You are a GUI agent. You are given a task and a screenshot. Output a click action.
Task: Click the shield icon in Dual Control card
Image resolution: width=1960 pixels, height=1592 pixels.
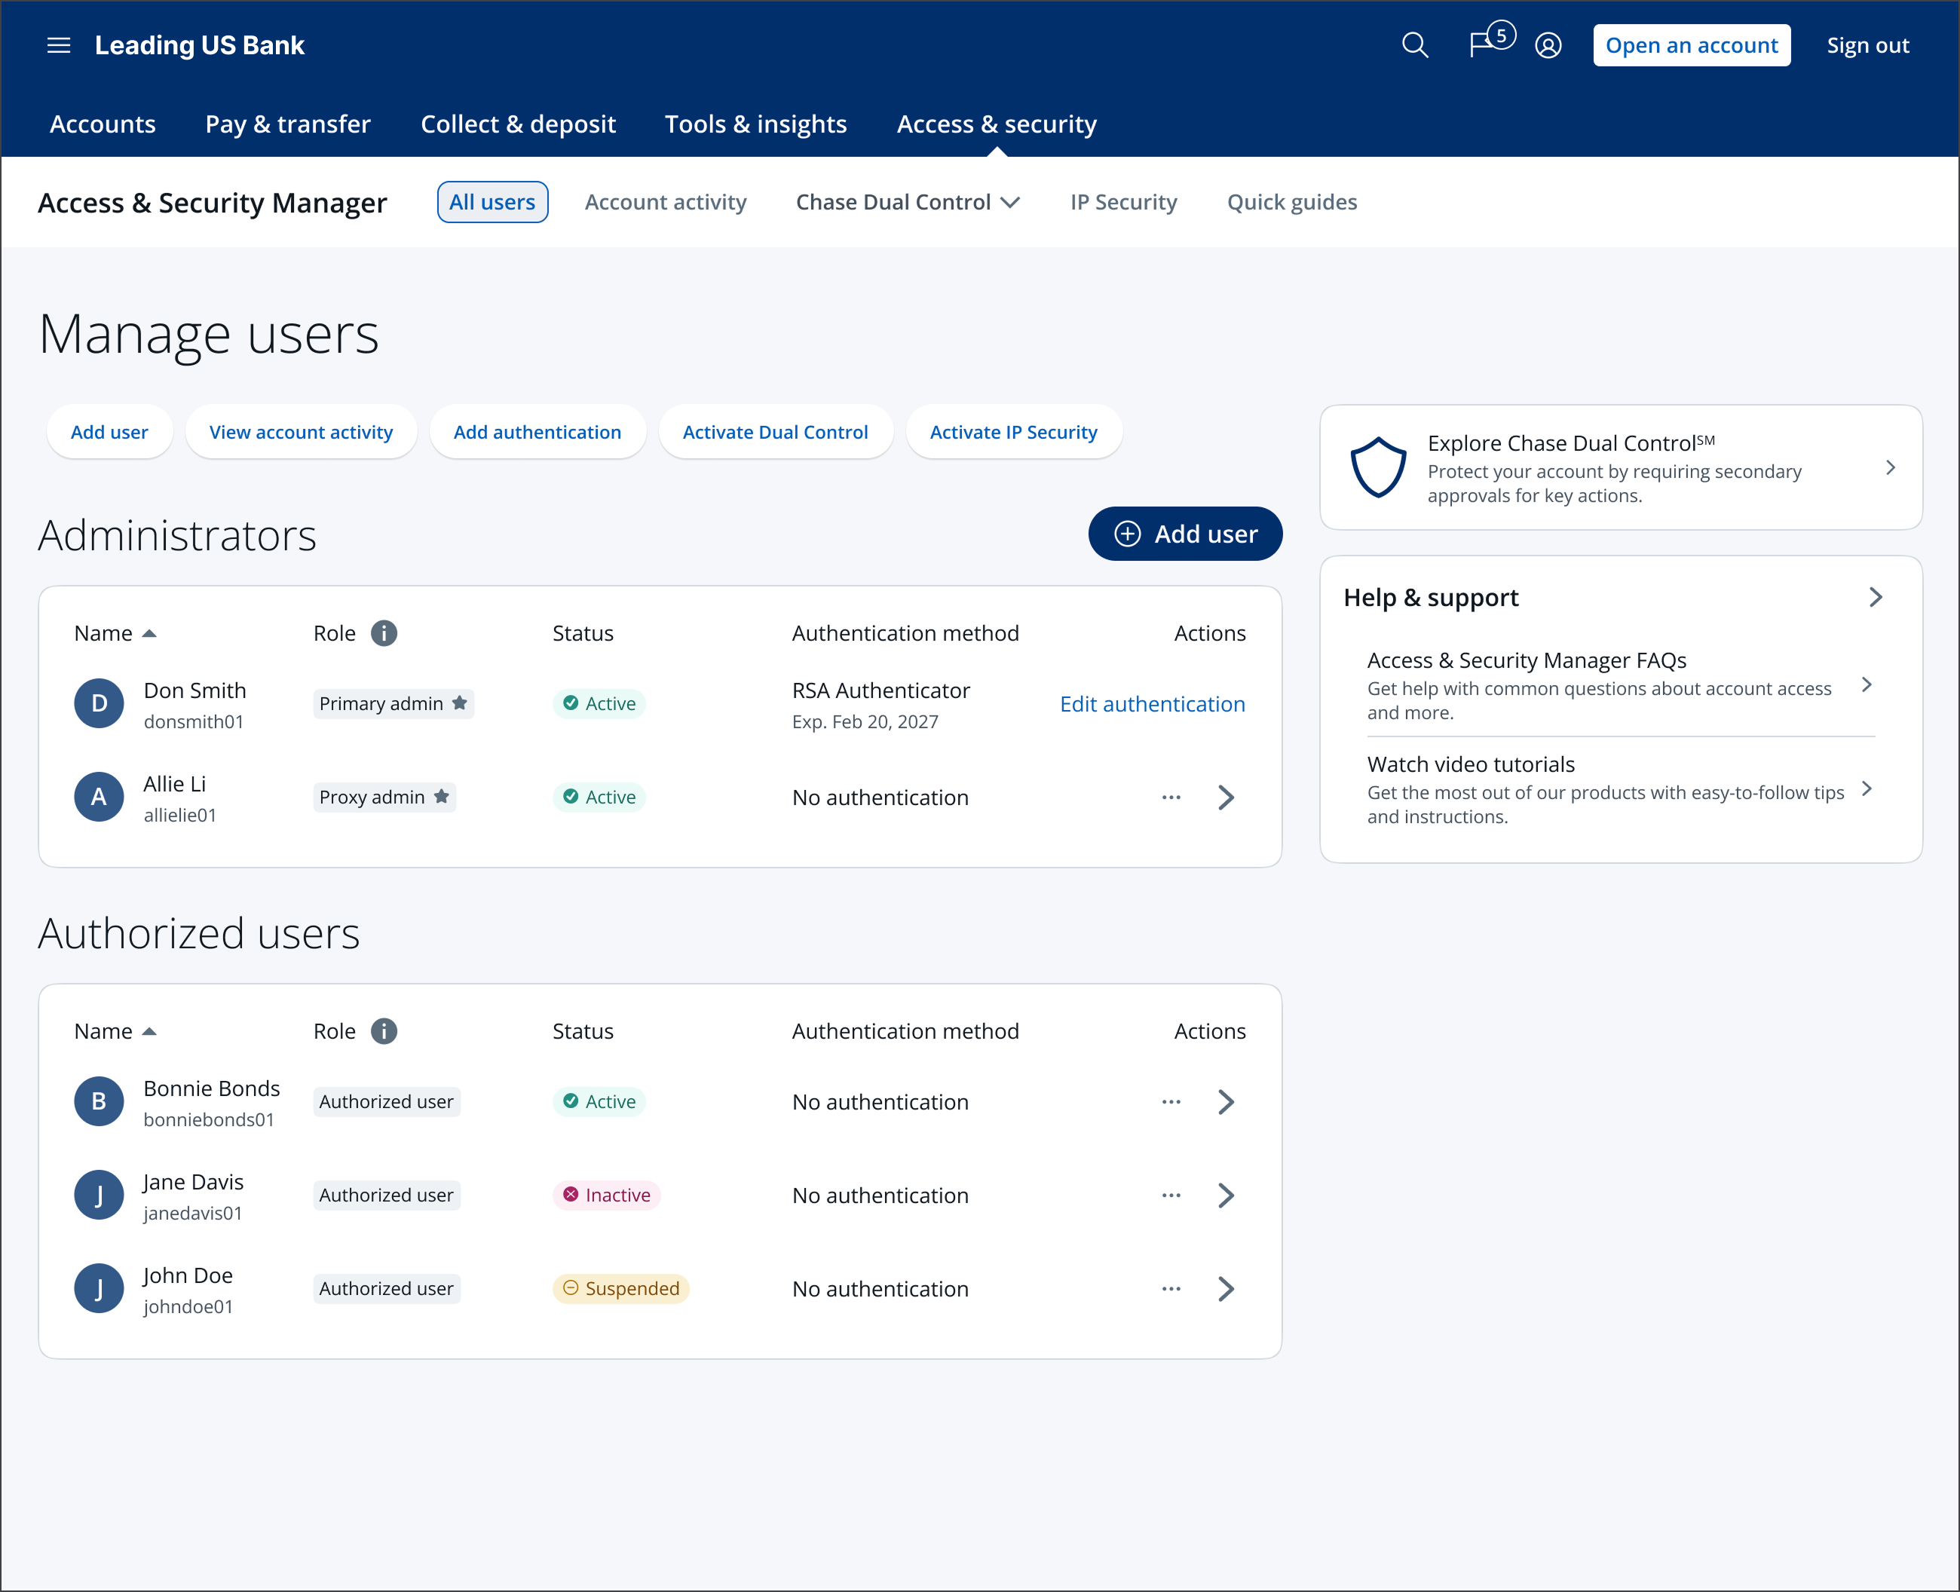[1377, 467]
